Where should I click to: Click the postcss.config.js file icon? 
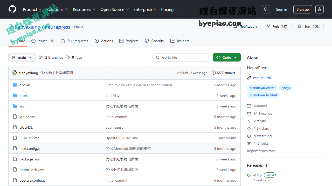tap(15, 180)
